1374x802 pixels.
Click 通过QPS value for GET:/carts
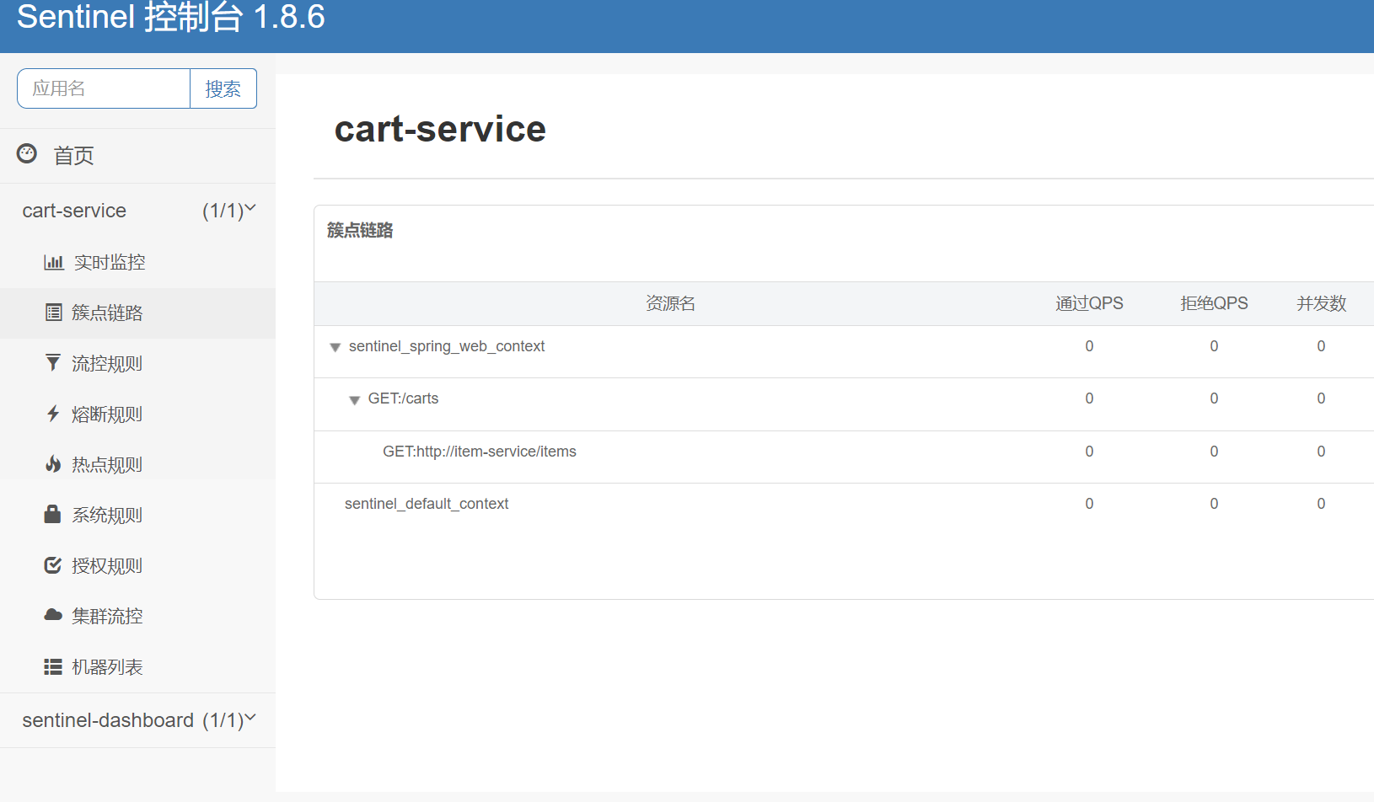(1089, 398)
